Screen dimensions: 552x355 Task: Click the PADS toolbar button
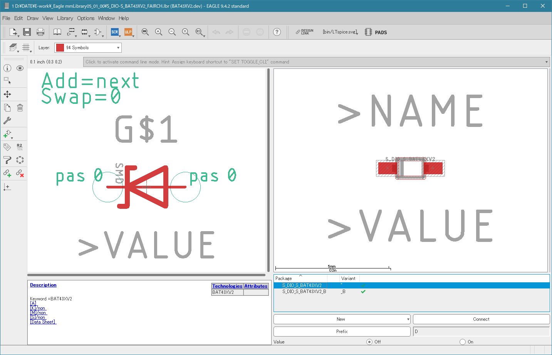376,32
